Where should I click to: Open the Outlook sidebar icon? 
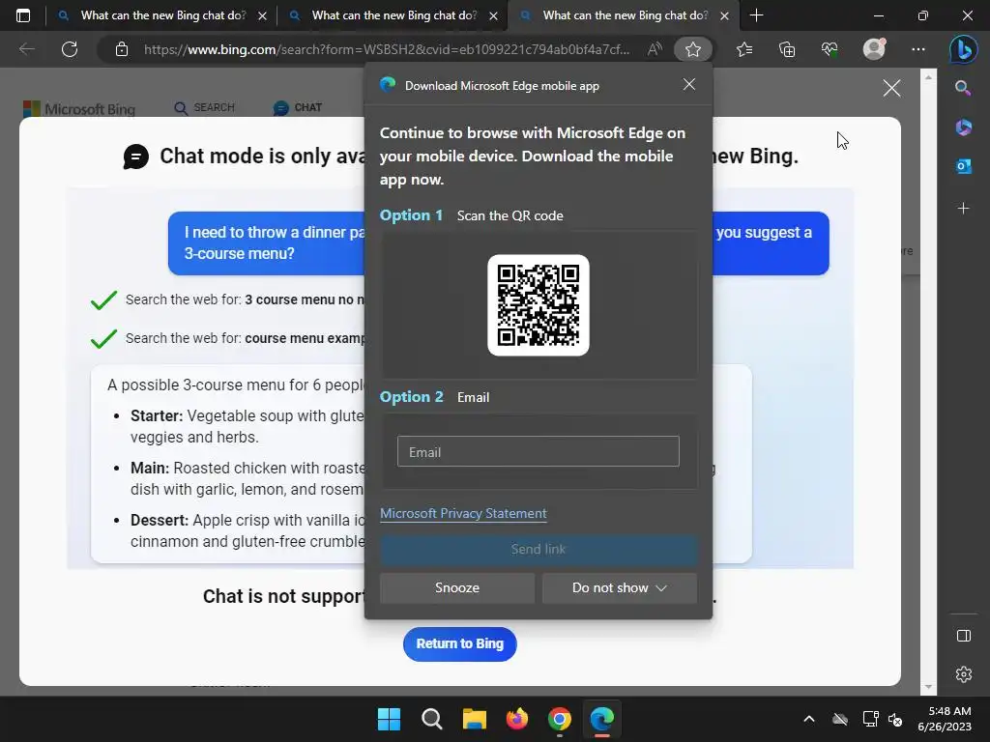pos(963,166)
